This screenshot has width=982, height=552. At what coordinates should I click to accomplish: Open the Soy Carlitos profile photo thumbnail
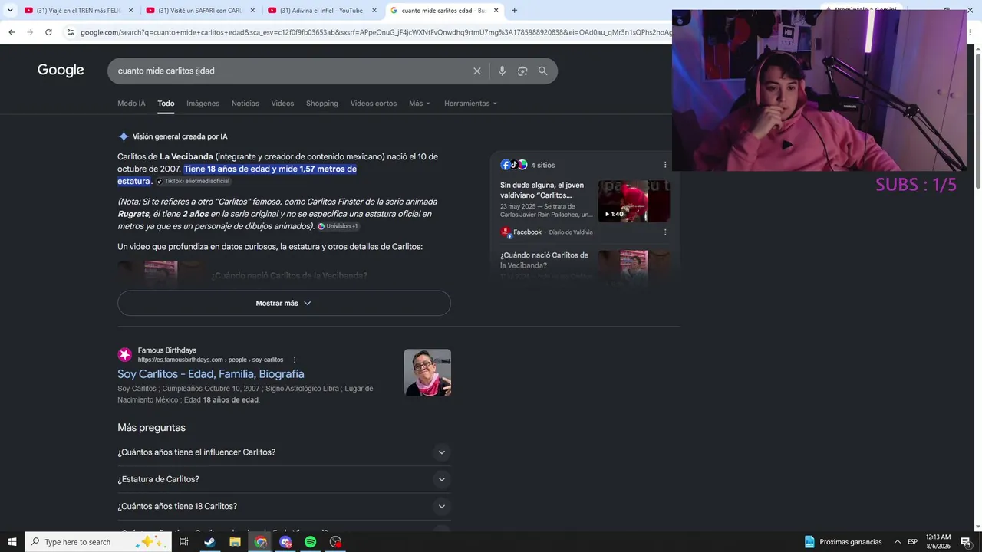click(x=427, y=373)
